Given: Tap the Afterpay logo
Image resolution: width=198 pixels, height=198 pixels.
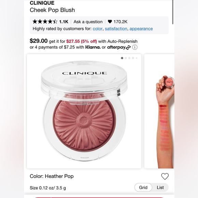Looking at the screenshot, I should [x=119, y=47].
